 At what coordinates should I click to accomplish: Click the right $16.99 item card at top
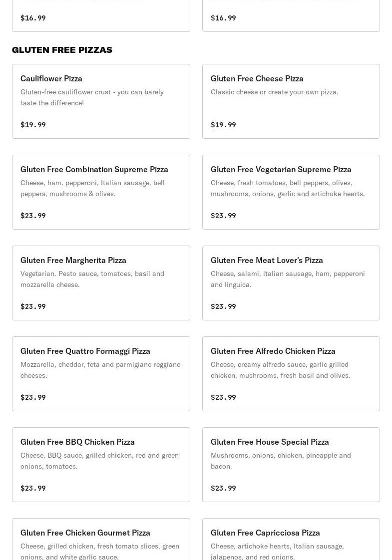[291, 15]
